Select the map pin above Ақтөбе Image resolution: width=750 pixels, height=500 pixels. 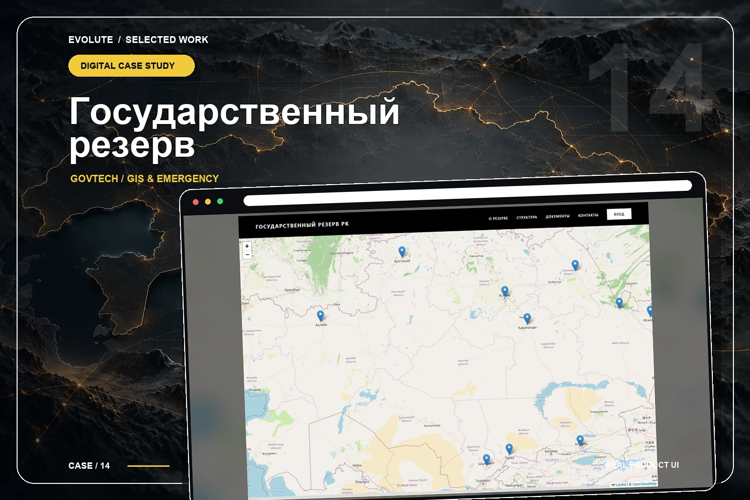pos(320,315)
